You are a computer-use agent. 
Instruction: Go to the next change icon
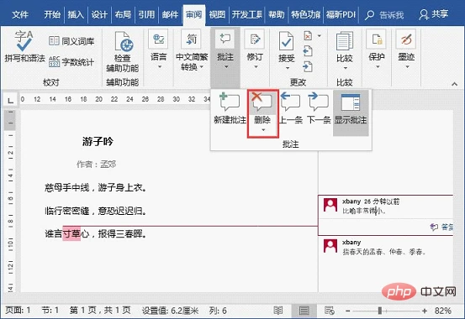(x=308, y=66)
